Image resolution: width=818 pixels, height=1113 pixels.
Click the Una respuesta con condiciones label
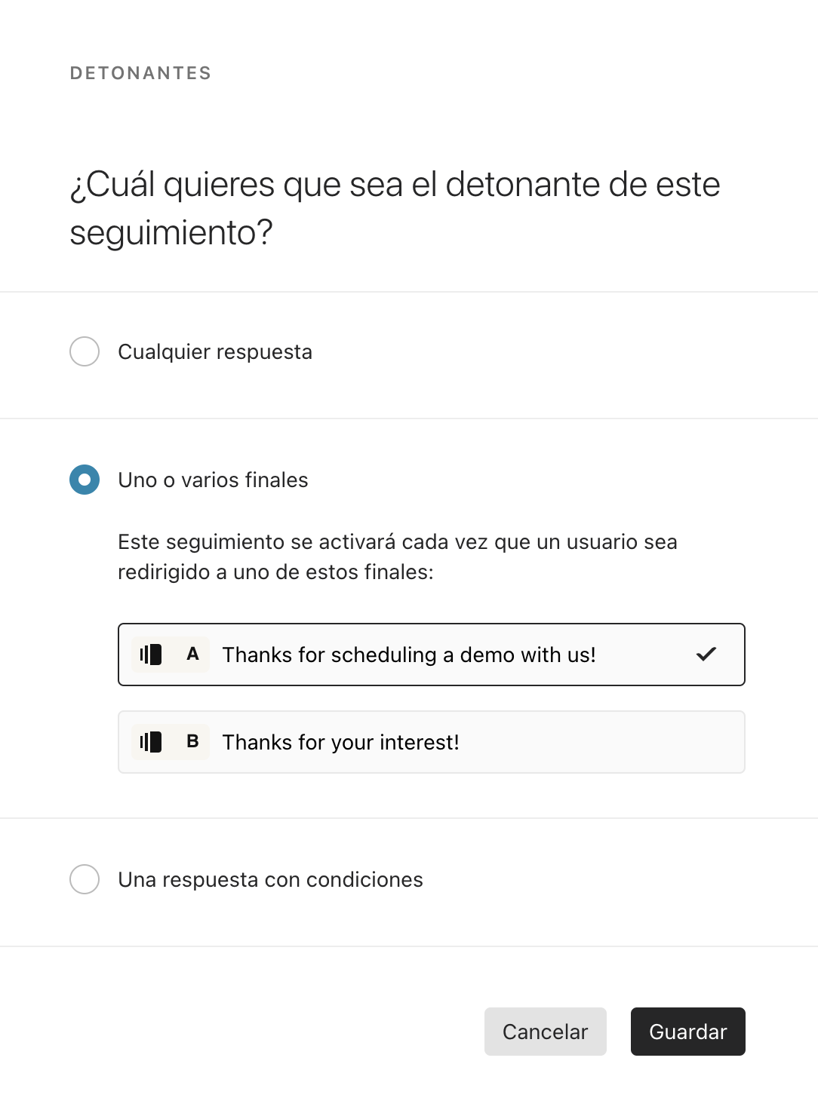click(x=271, y=880)
